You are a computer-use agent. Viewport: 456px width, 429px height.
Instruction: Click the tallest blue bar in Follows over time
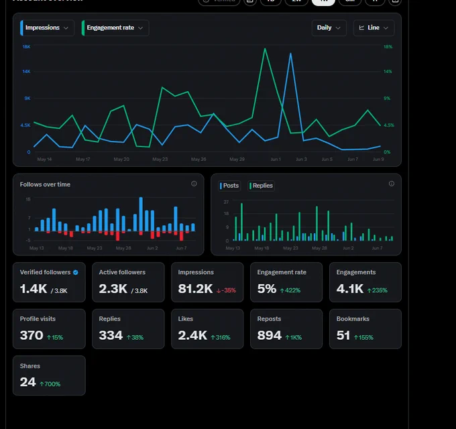coord(141,214)
